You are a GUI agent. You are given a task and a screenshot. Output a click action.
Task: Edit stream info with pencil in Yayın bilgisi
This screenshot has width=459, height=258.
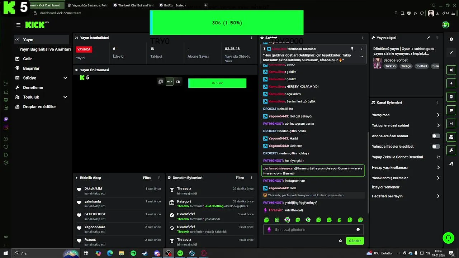428,38
